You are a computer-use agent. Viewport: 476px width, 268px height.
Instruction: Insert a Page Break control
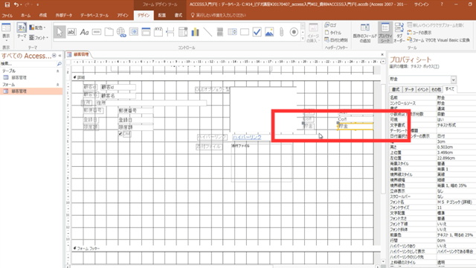(x=170, y=32)
